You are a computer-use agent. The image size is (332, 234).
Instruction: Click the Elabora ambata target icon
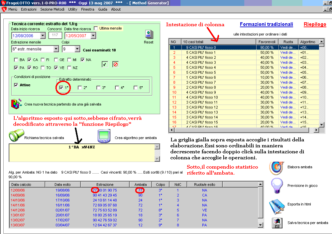point(276,167)
